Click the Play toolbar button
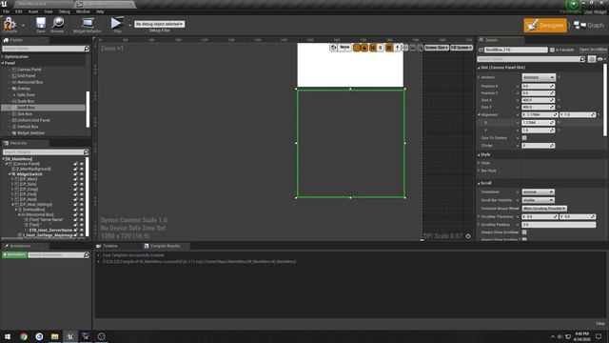Image resolution: width=609 pixels, height=343 pixels. coord(117,24)
